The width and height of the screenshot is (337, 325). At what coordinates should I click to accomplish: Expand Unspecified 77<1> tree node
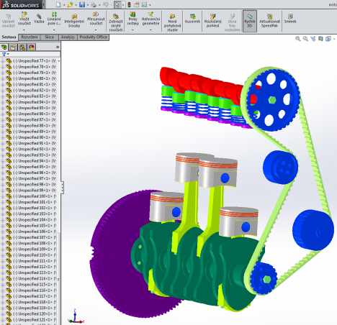3,61
